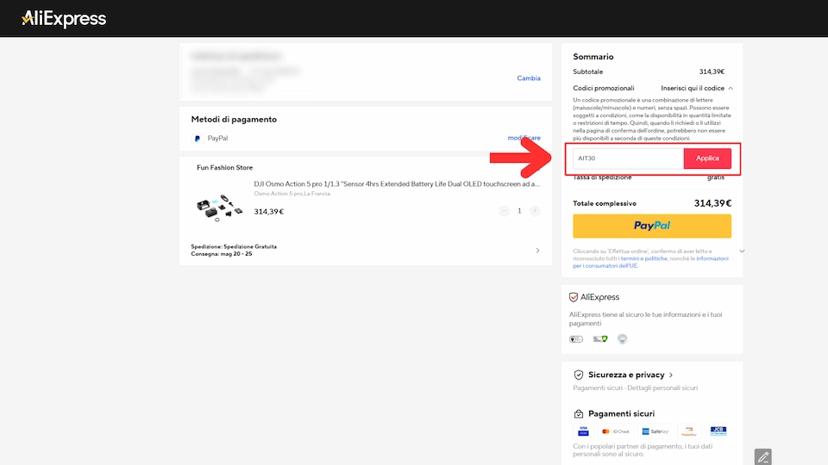Click the green shield certification badge

pos(600,339)
